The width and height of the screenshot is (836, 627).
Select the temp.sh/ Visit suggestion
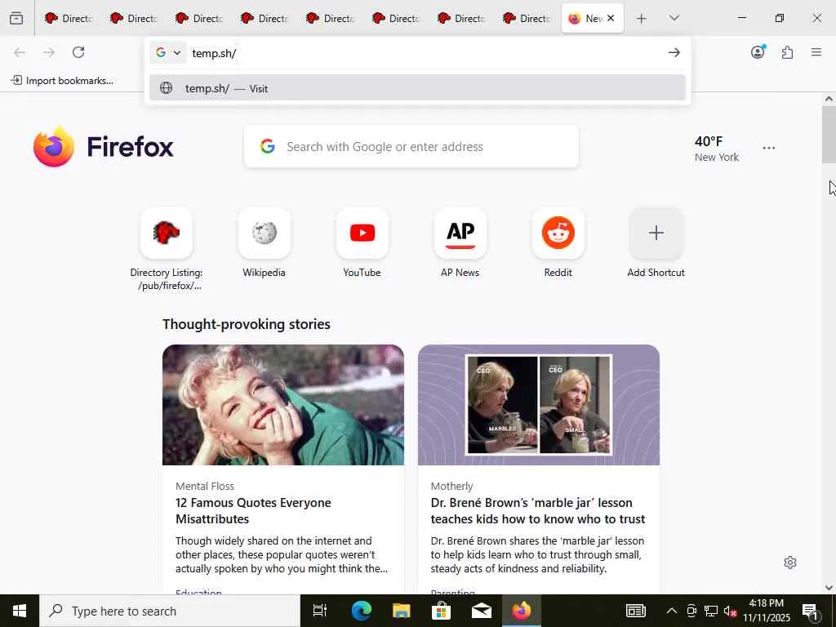417,88
